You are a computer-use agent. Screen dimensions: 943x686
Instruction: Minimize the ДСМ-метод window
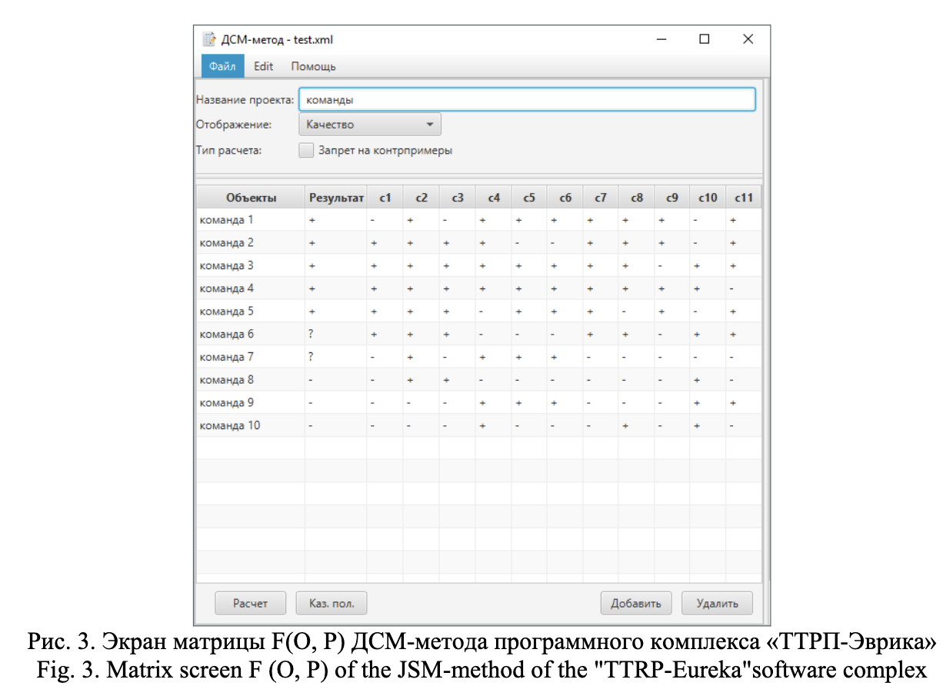coord(661,40)
